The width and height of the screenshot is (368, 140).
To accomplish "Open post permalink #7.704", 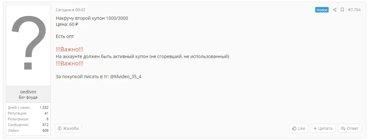I will click(x=354, y=10).
